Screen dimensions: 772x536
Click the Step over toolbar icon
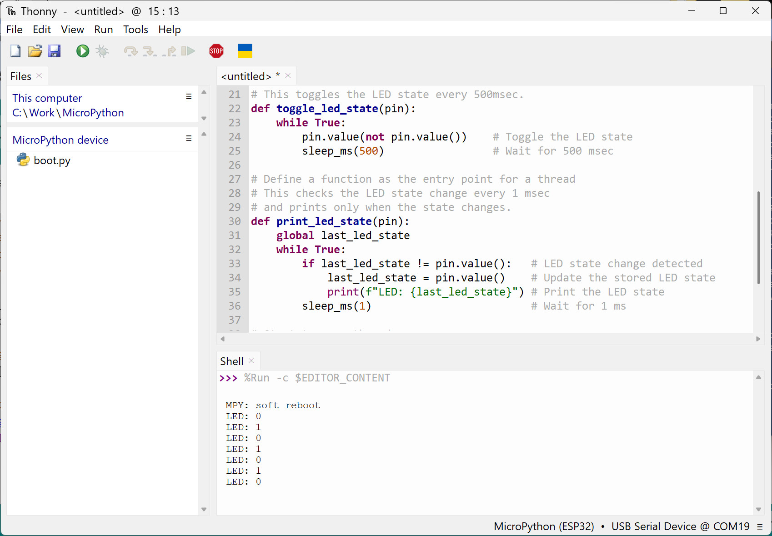(130, 51)
